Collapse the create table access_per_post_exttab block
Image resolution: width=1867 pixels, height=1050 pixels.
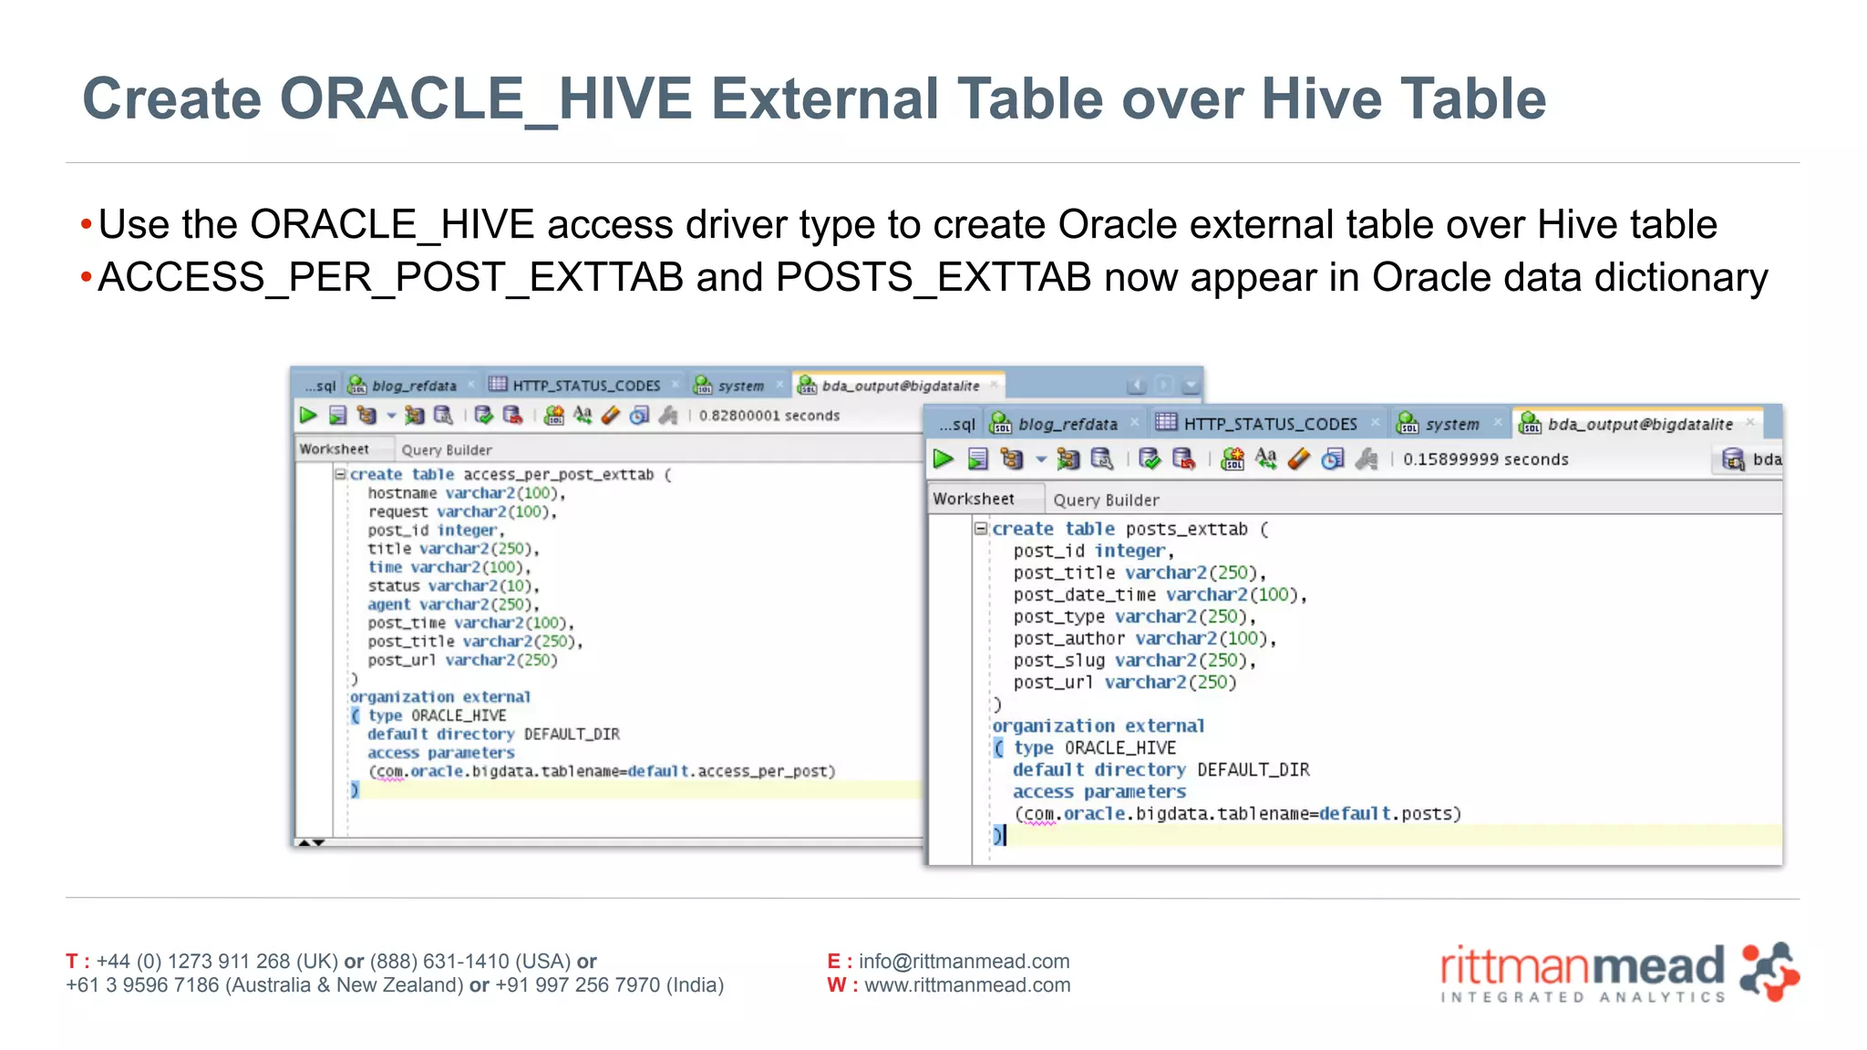tap(340, 474)
